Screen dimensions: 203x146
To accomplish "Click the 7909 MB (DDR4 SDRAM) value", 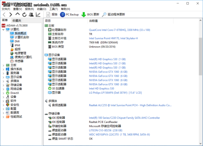I will point(103,43).
